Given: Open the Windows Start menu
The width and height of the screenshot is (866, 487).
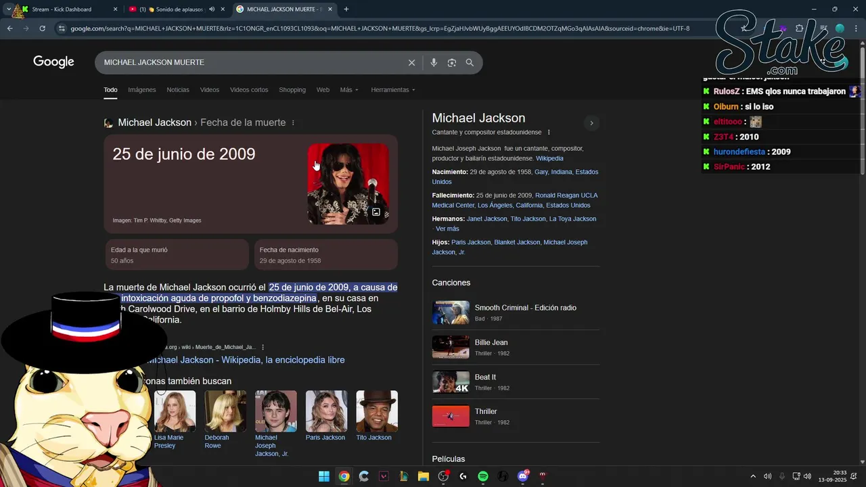Looking at the screenshot, I should [x=324, y=476].
